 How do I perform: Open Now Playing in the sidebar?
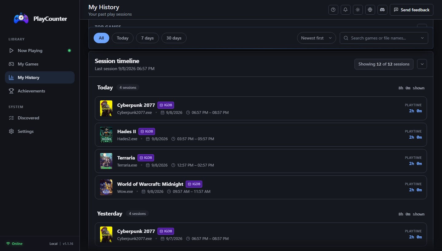coord(40,51)
